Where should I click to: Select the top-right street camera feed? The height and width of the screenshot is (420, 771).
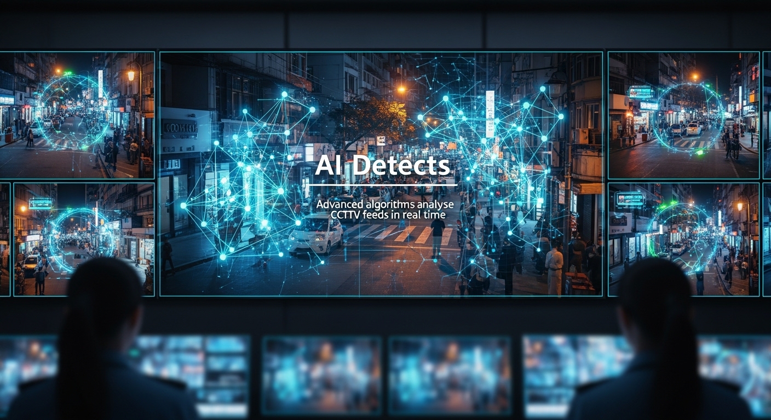(683, 115)
